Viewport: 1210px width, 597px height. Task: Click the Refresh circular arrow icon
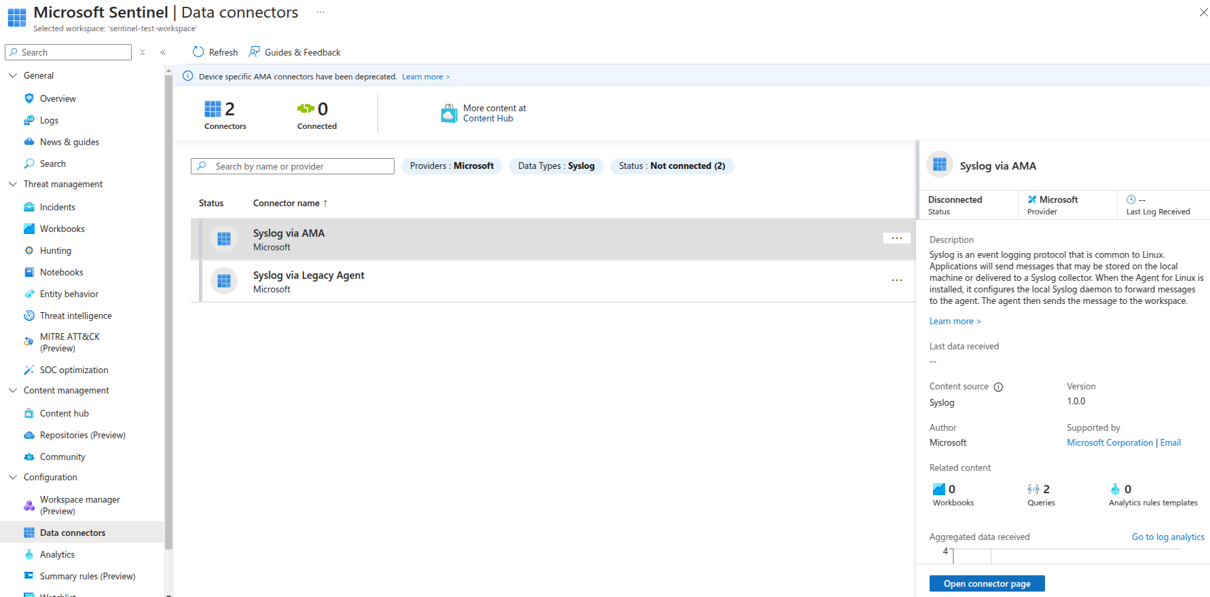tap(198, 52)
